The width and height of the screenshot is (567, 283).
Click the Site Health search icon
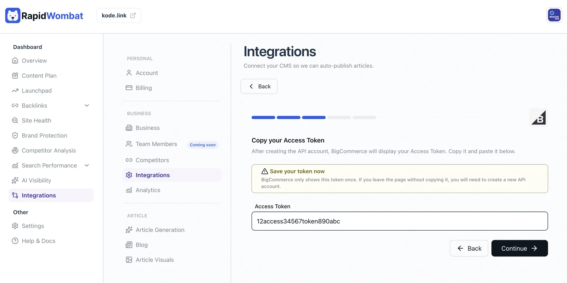tap(15, 120)
